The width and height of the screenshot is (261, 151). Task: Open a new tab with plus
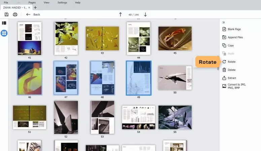35,7
